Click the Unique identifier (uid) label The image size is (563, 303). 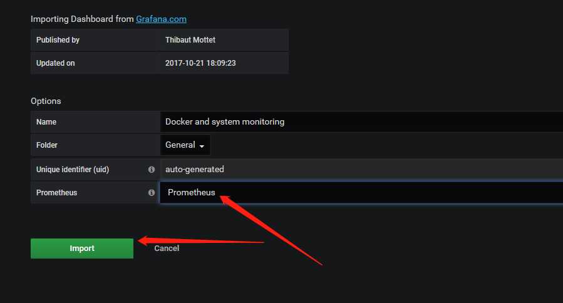coord(73,170)
